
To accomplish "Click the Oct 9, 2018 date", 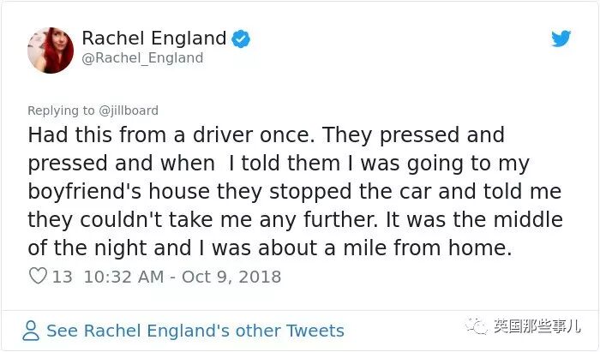I will (232, 277).
